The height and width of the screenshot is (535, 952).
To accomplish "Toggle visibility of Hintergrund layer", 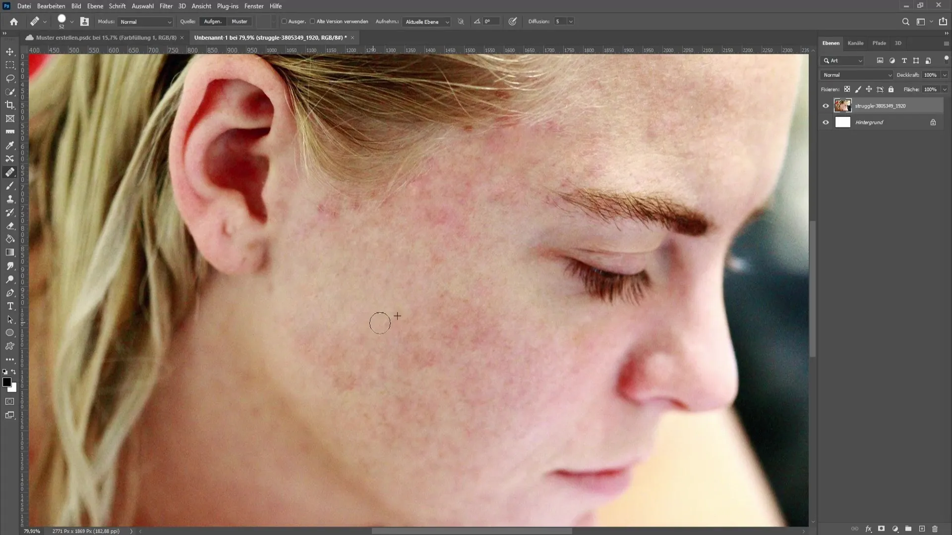I will tap(826, 122).
